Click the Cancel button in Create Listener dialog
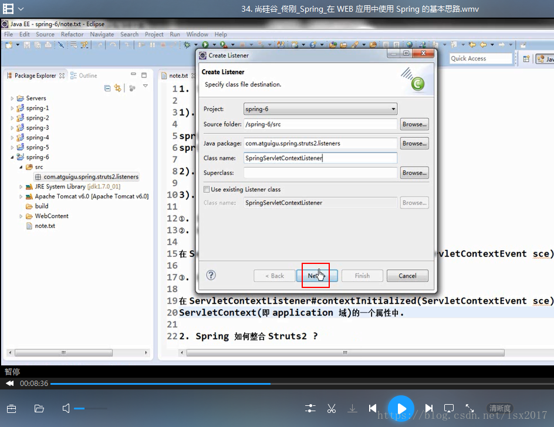The image size is (554, 427). click(x=407, y=276)
